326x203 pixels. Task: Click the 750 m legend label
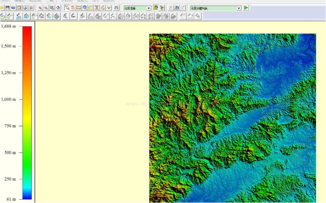click(10, 126)
